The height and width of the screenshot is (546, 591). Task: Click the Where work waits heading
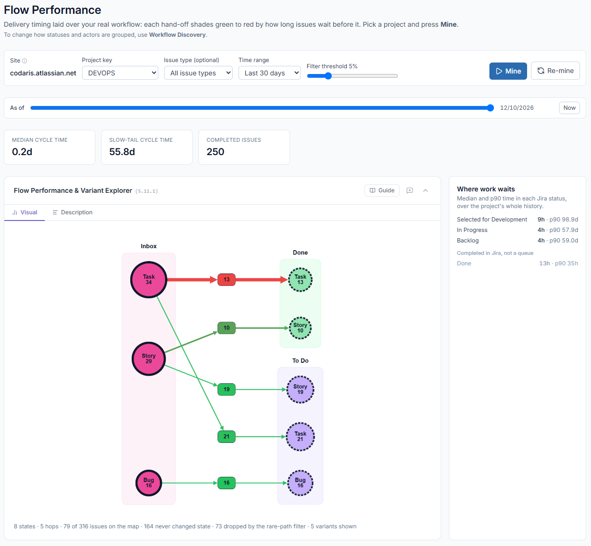pos(486,189)
